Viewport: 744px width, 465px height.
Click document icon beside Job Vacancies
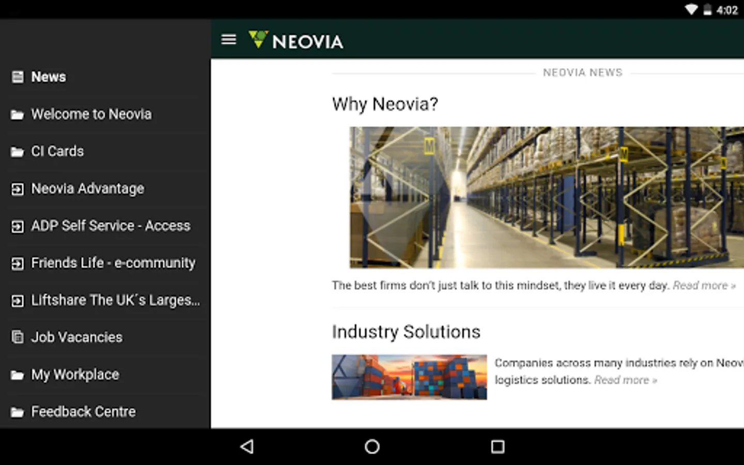(x=18, y=337)
